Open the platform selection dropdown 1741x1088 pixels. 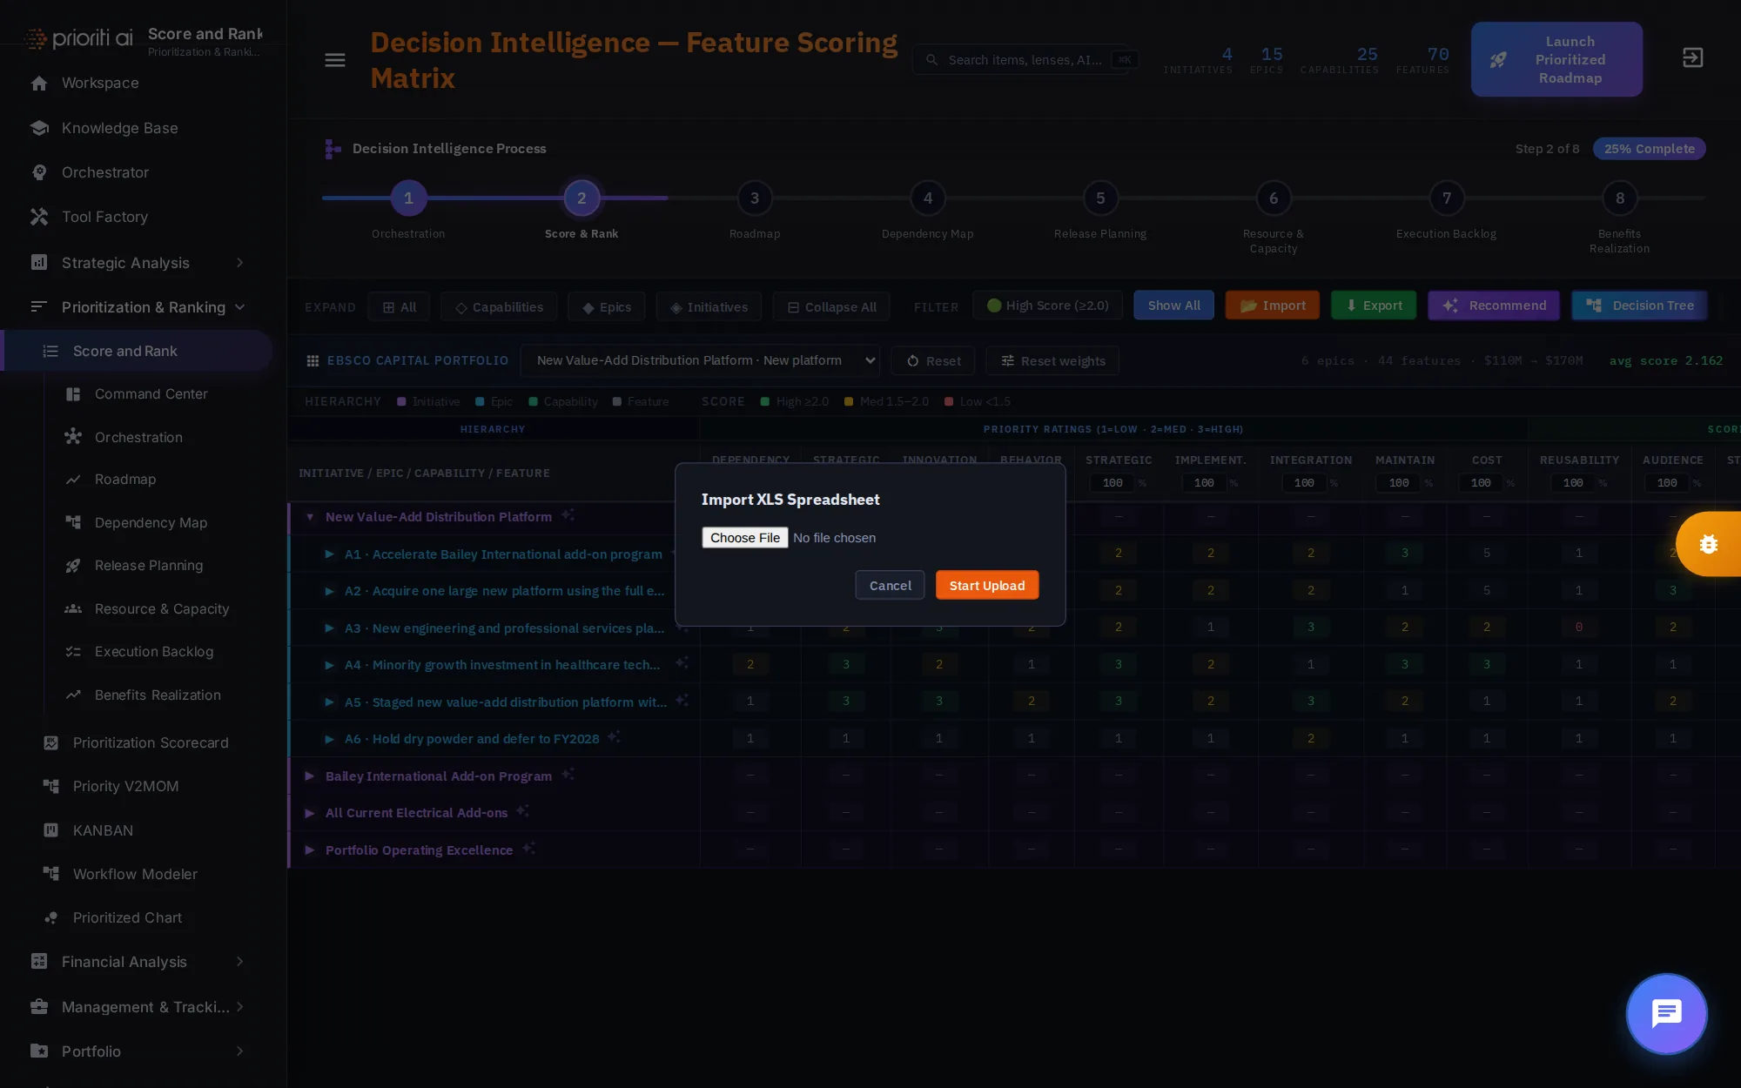tap(700, 360)
